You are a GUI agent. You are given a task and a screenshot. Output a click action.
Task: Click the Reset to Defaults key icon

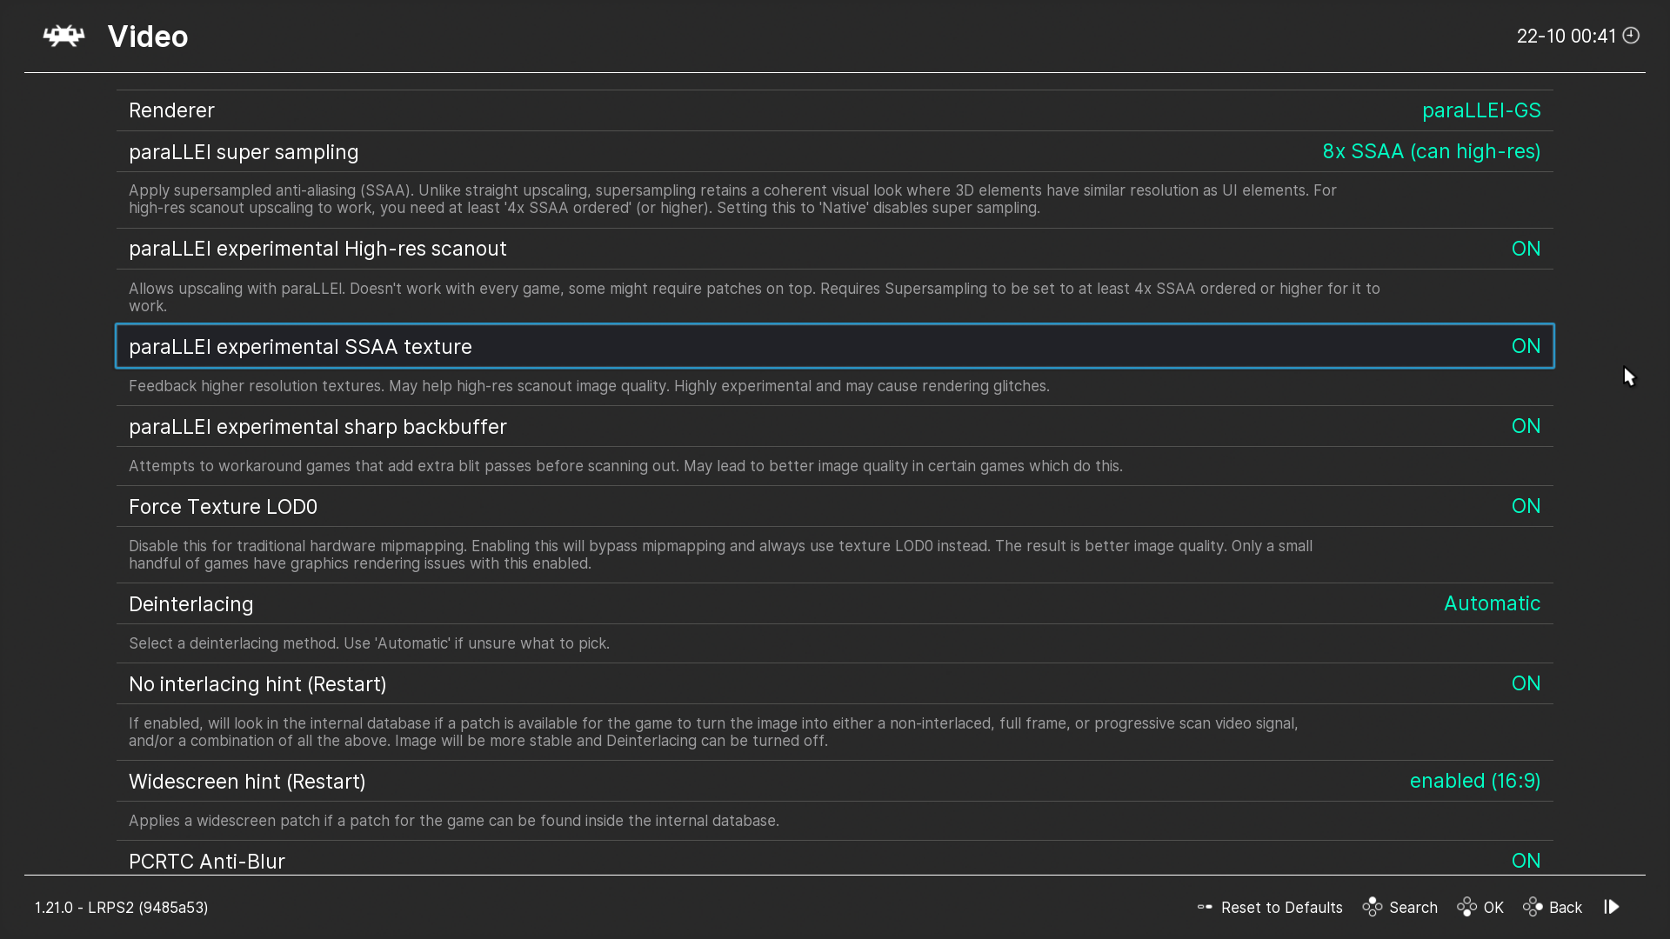click(1205, 907)
